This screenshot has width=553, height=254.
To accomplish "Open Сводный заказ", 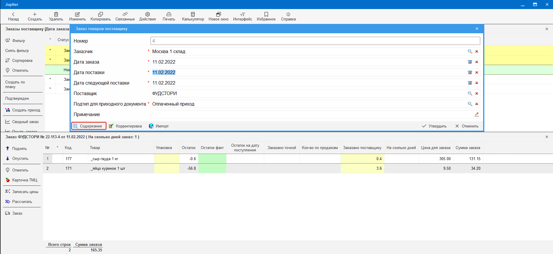I will [22, 122].
